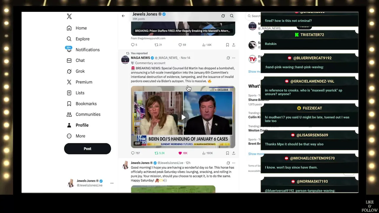Play the Fox News January 6 video
The image size is (379, 213).
pyautogui.click(x=183, y=117)
